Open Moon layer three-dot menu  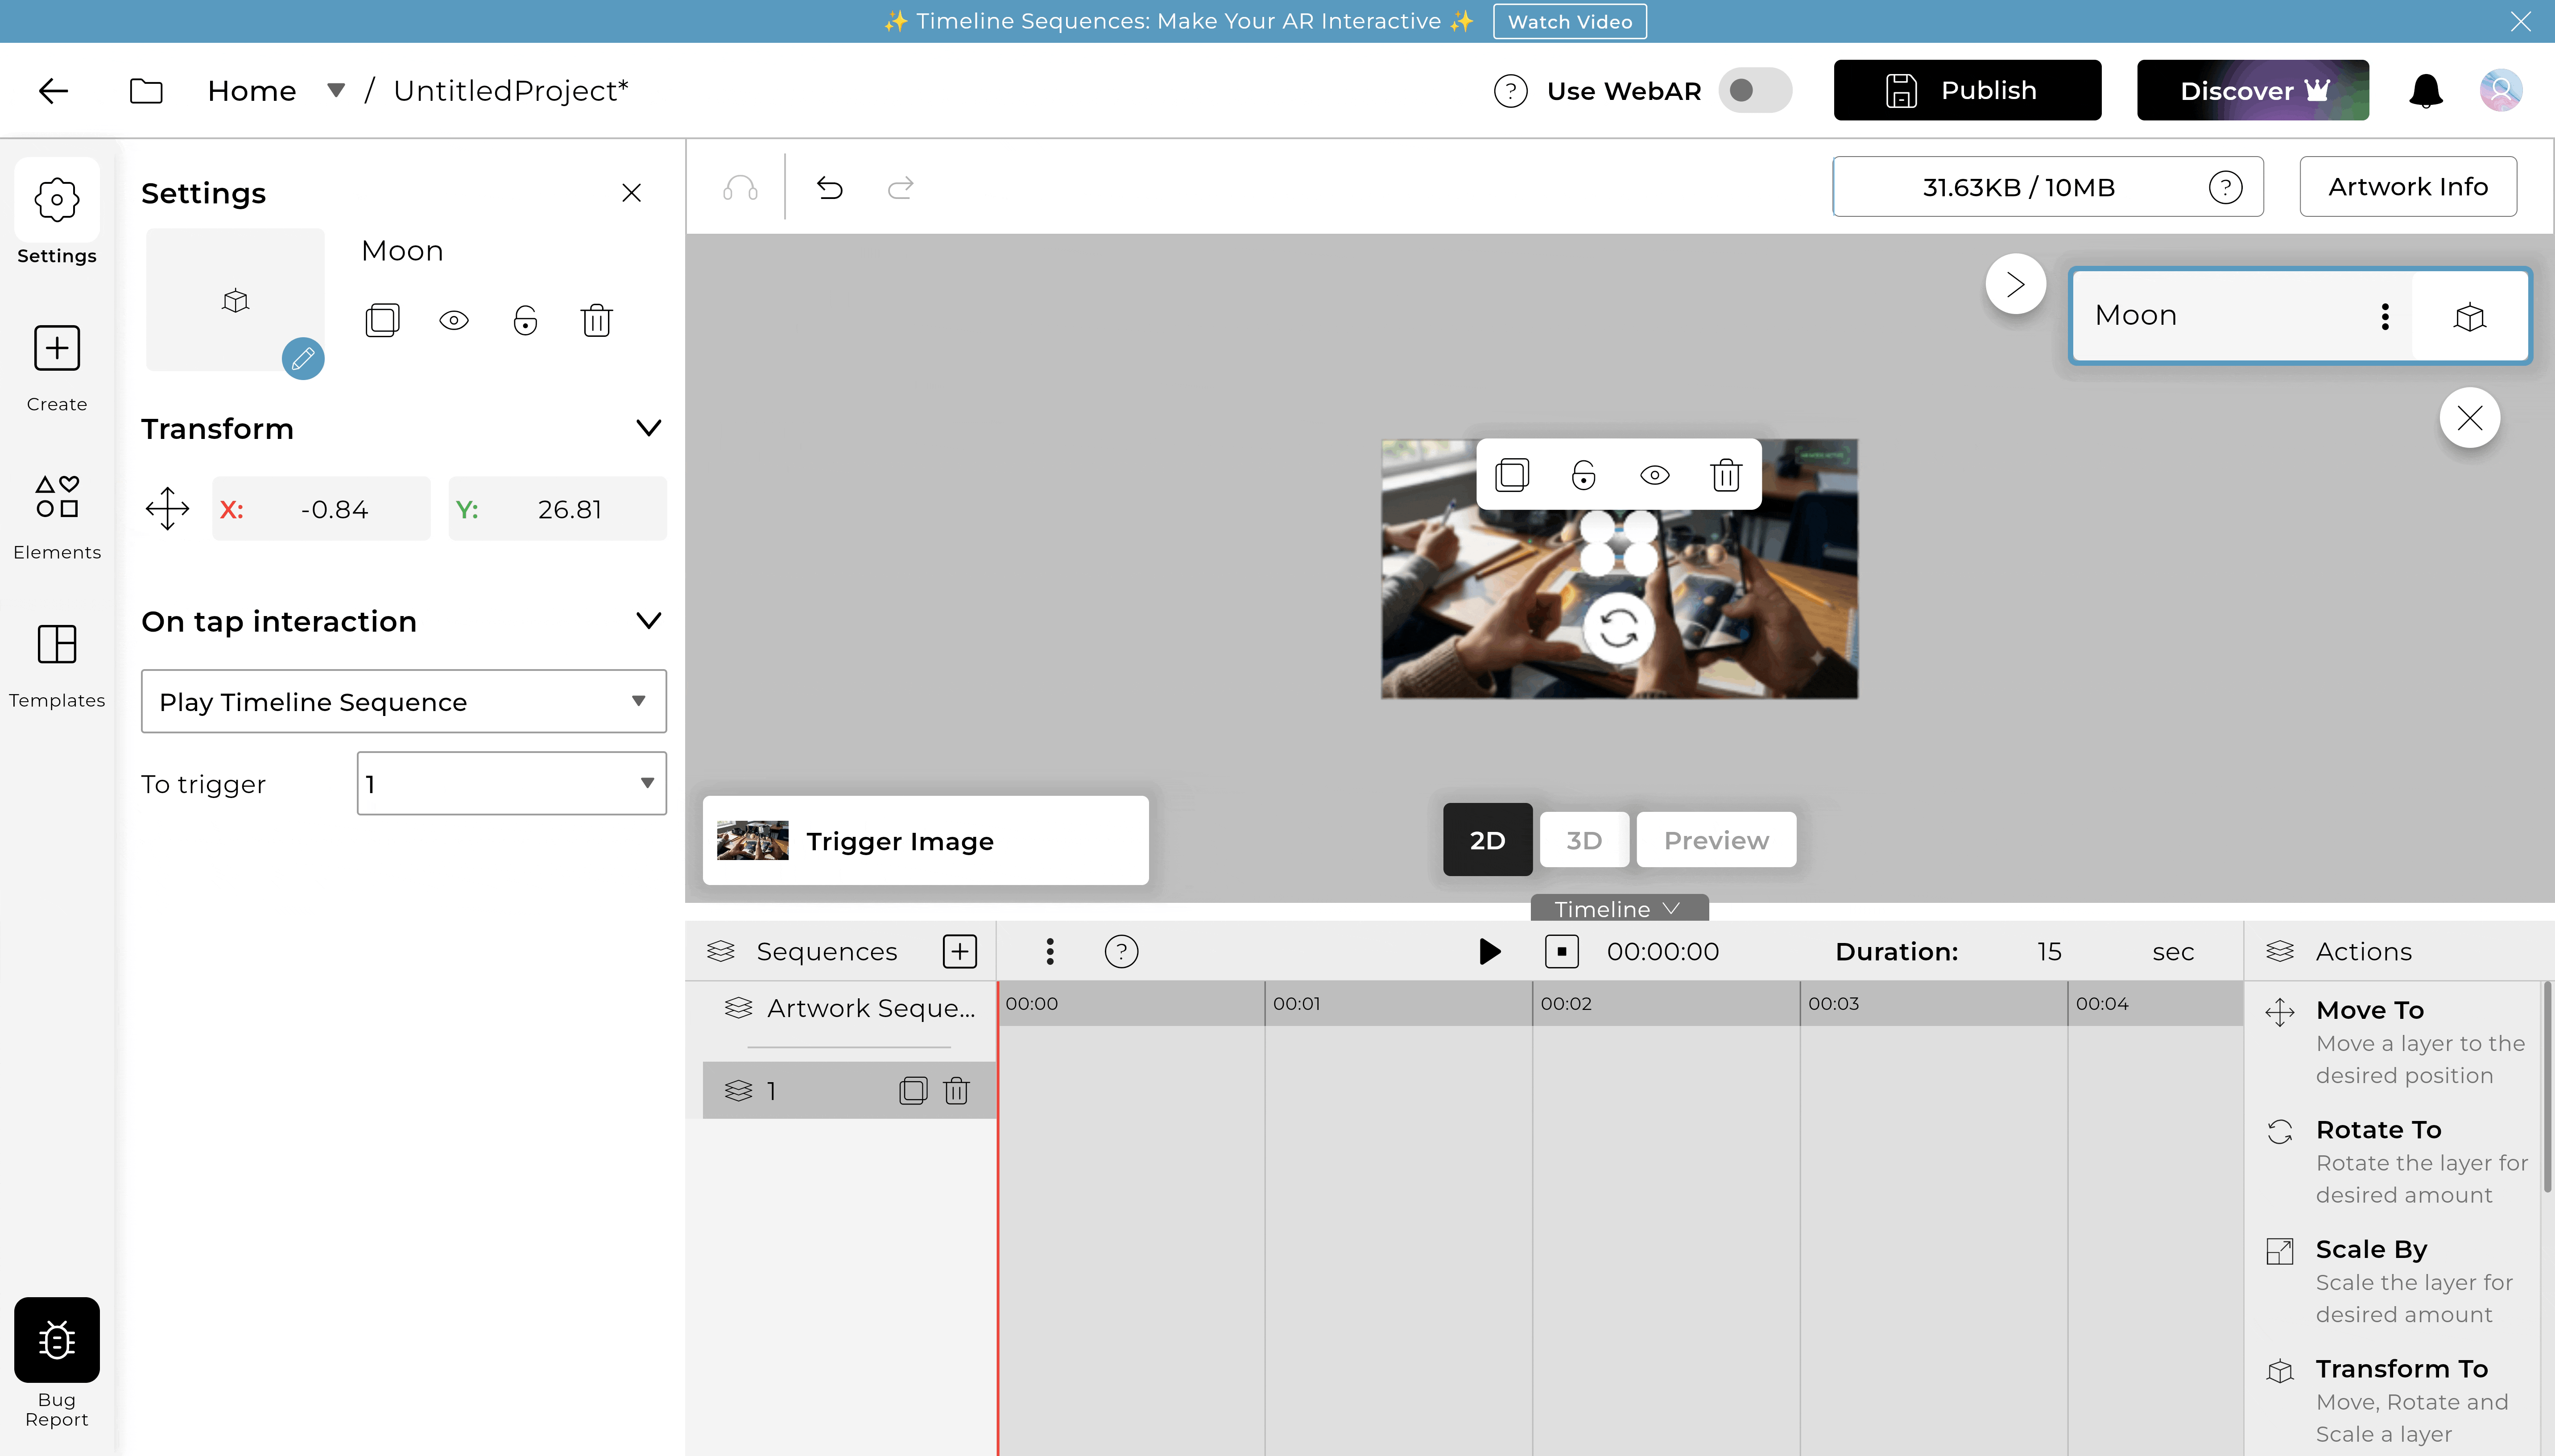click(x=2385, y=316)
